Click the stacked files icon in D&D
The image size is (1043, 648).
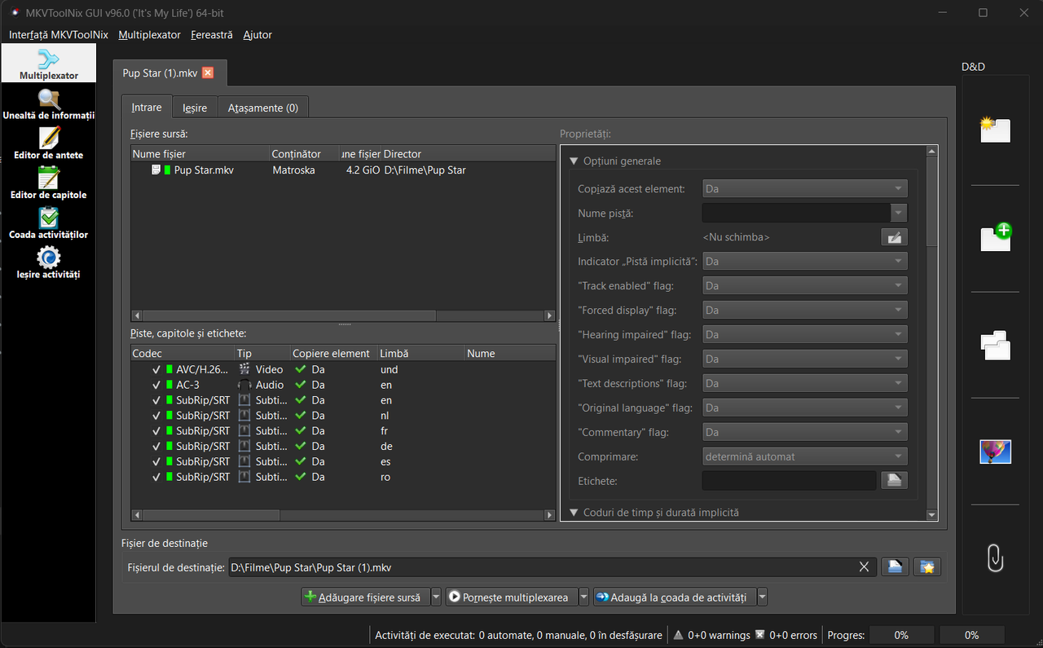(x=995, y=346)
